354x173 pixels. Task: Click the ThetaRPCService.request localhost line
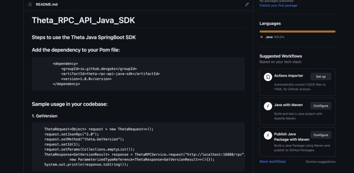[144, 155]
